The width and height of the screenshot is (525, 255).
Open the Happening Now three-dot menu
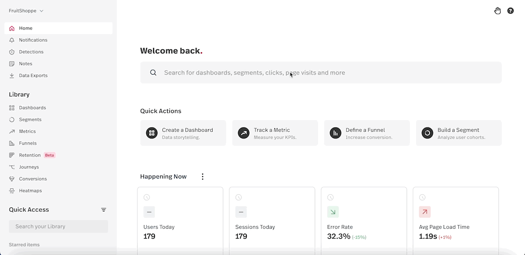203,177
